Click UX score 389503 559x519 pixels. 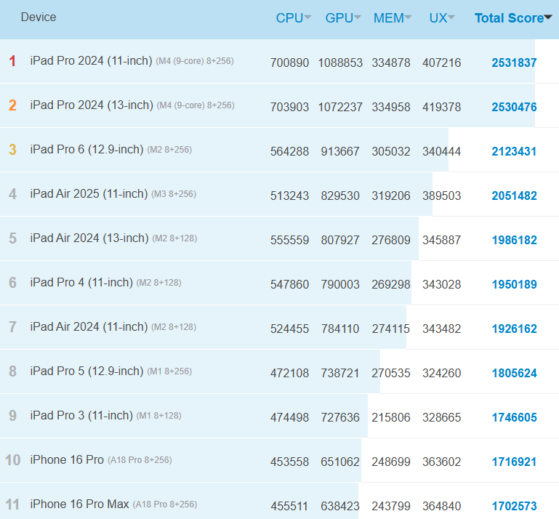[x=442, y=196]
